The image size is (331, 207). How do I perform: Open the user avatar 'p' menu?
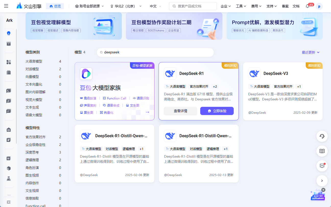click(x=319, y=6)
